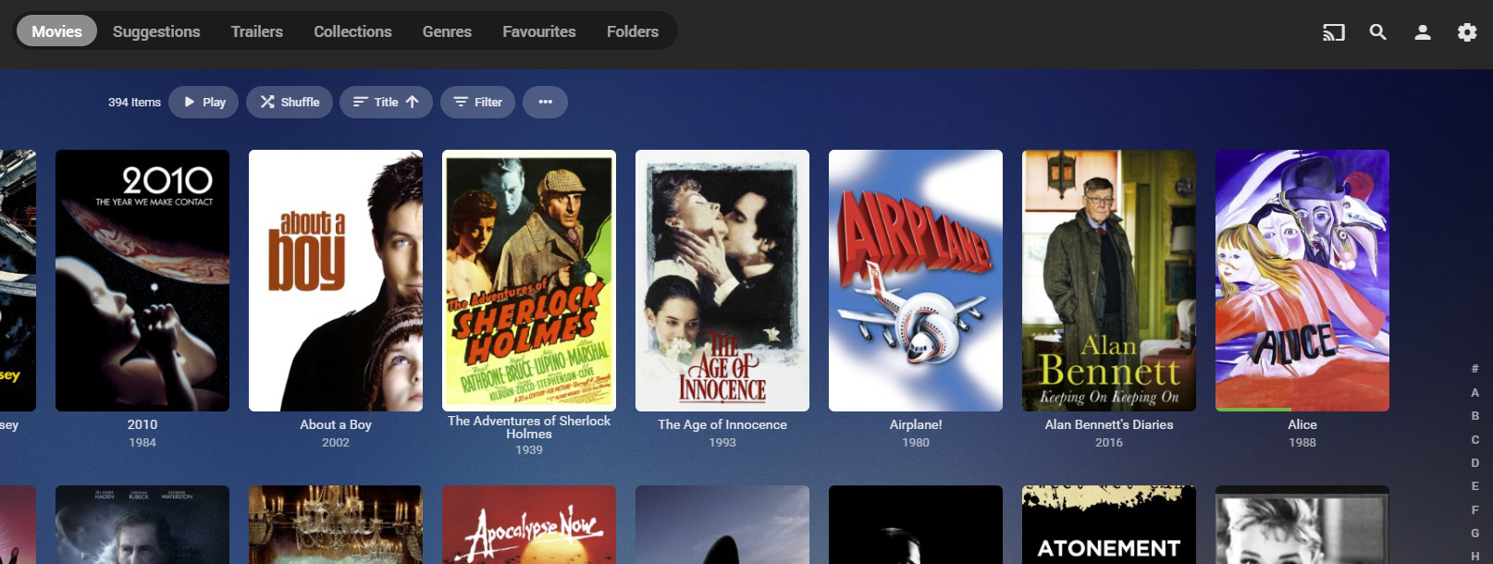
Task: Click 'Alan Bennett's Diaries' title link
Action: pyautogui.click(x=1109, y=424)
